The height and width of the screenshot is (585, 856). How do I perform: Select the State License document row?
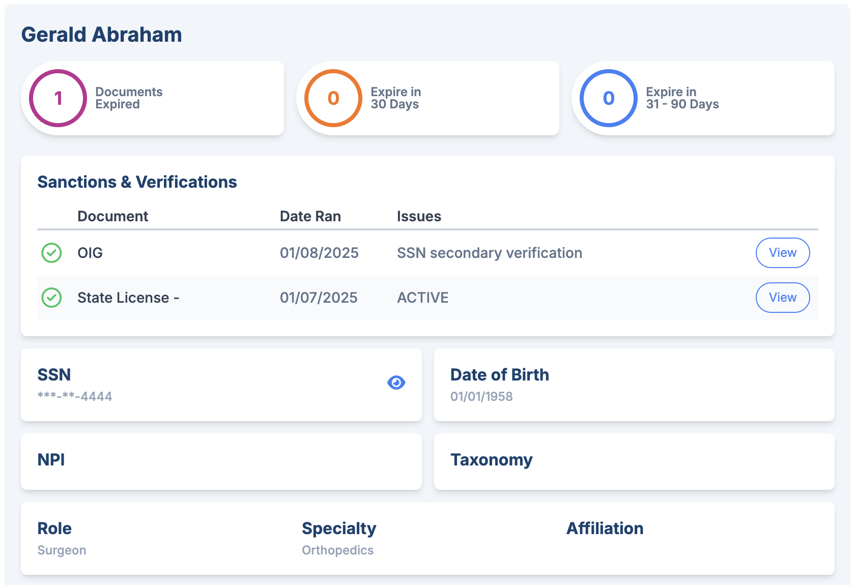(427, 298)
